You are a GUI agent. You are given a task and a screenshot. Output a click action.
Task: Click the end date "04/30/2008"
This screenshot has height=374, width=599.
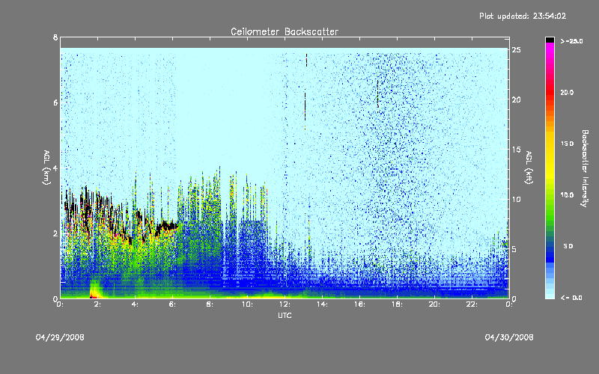click(509, 337)
